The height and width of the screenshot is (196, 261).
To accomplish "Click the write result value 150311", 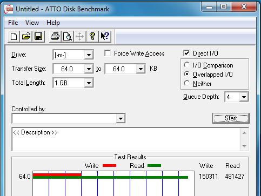I will (209, 177).
